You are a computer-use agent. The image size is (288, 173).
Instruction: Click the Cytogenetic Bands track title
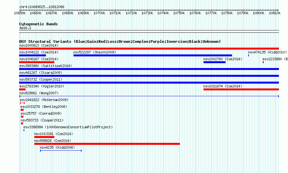click(x=39, y=24)
